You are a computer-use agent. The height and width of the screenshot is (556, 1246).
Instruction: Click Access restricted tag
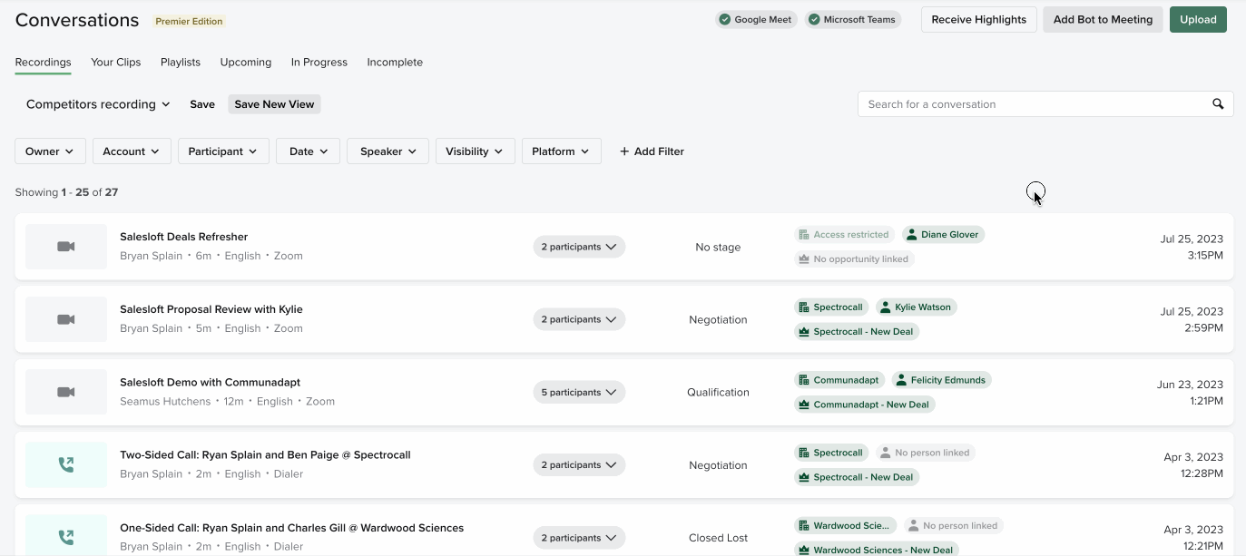844,234
